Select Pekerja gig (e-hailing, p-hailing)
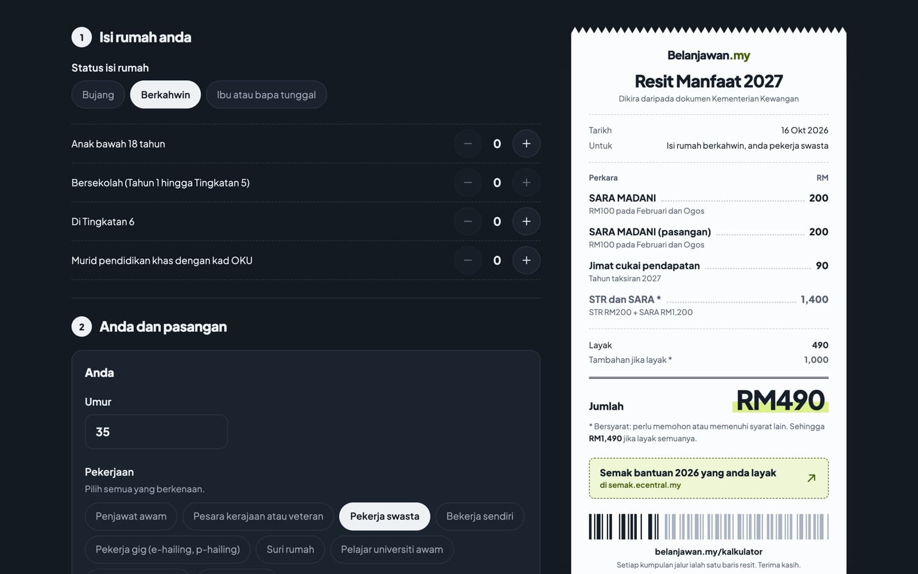Screen dimensions: 918x574 [168, 550]
